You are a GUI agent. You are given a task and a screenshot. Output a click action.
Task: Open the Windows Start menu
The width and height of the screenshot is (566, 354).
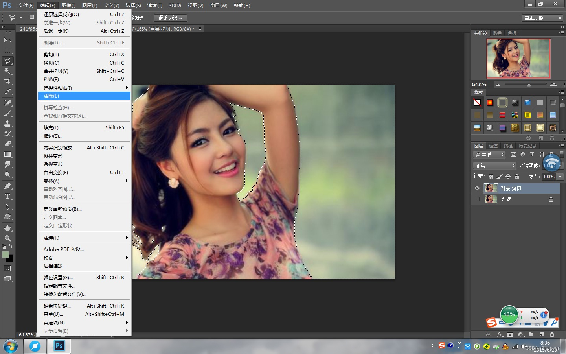click(11, 347)
